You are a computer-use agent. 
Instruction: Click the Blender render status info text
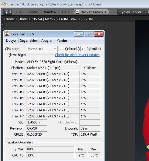[x=48, y=19]
